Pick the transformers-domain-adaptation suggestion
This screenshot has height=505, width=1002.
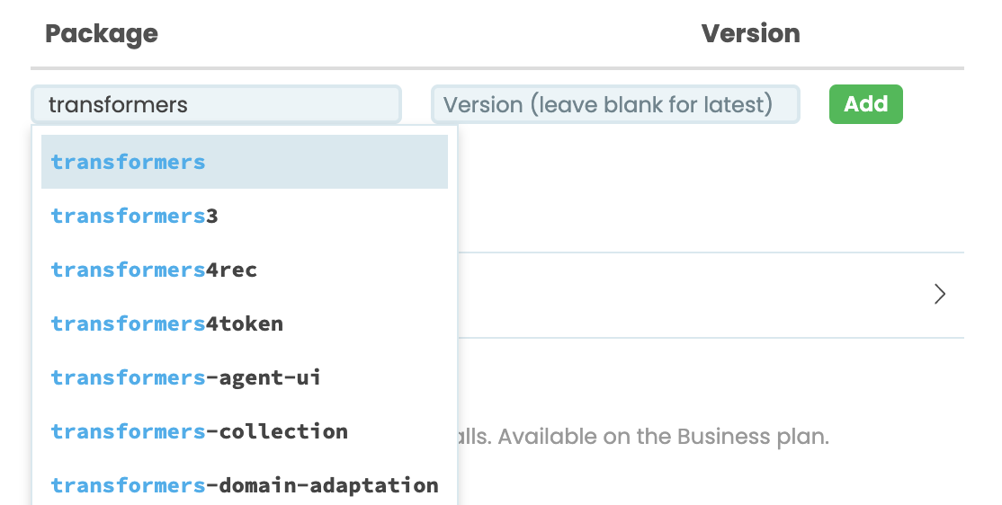tap(244, 485)
